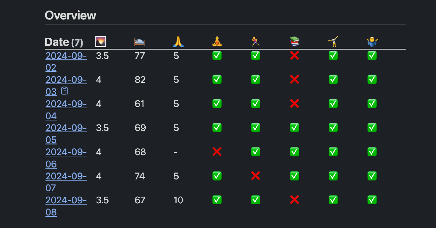Click the red X under books for 2024-09-08
This screenshot has width=436, height=228.
coord(294,200)
